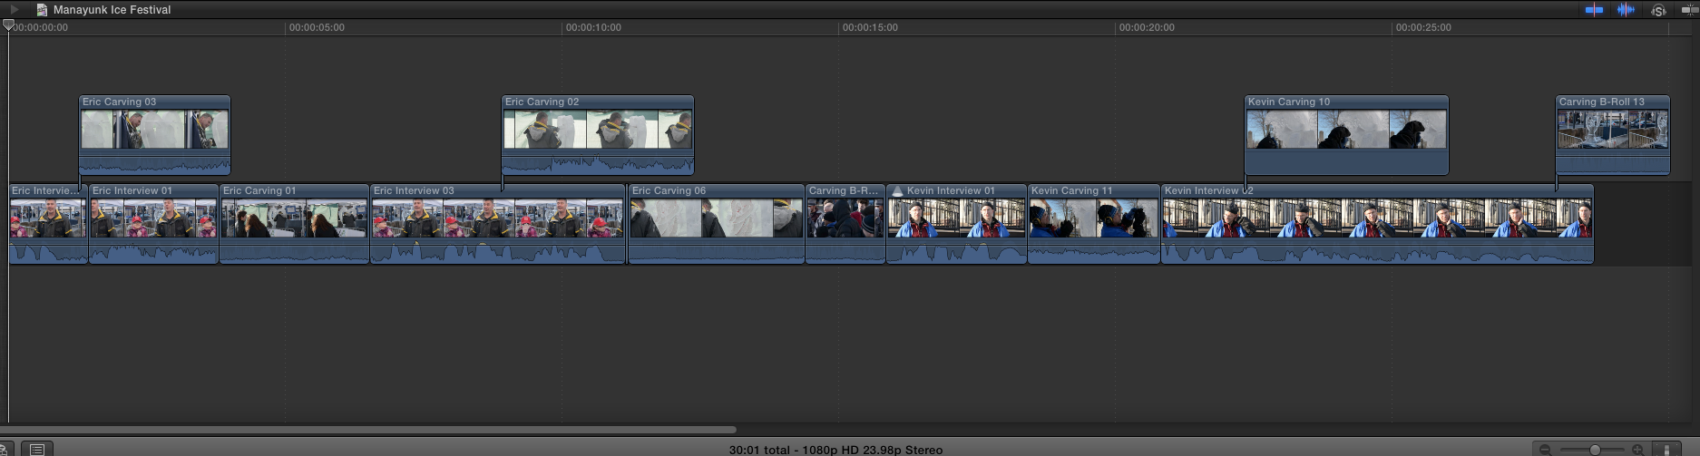Click the 00:00:25:00 ruler timecode
This screenshot has height=456, width=1700.
[x=1423, y=27]
